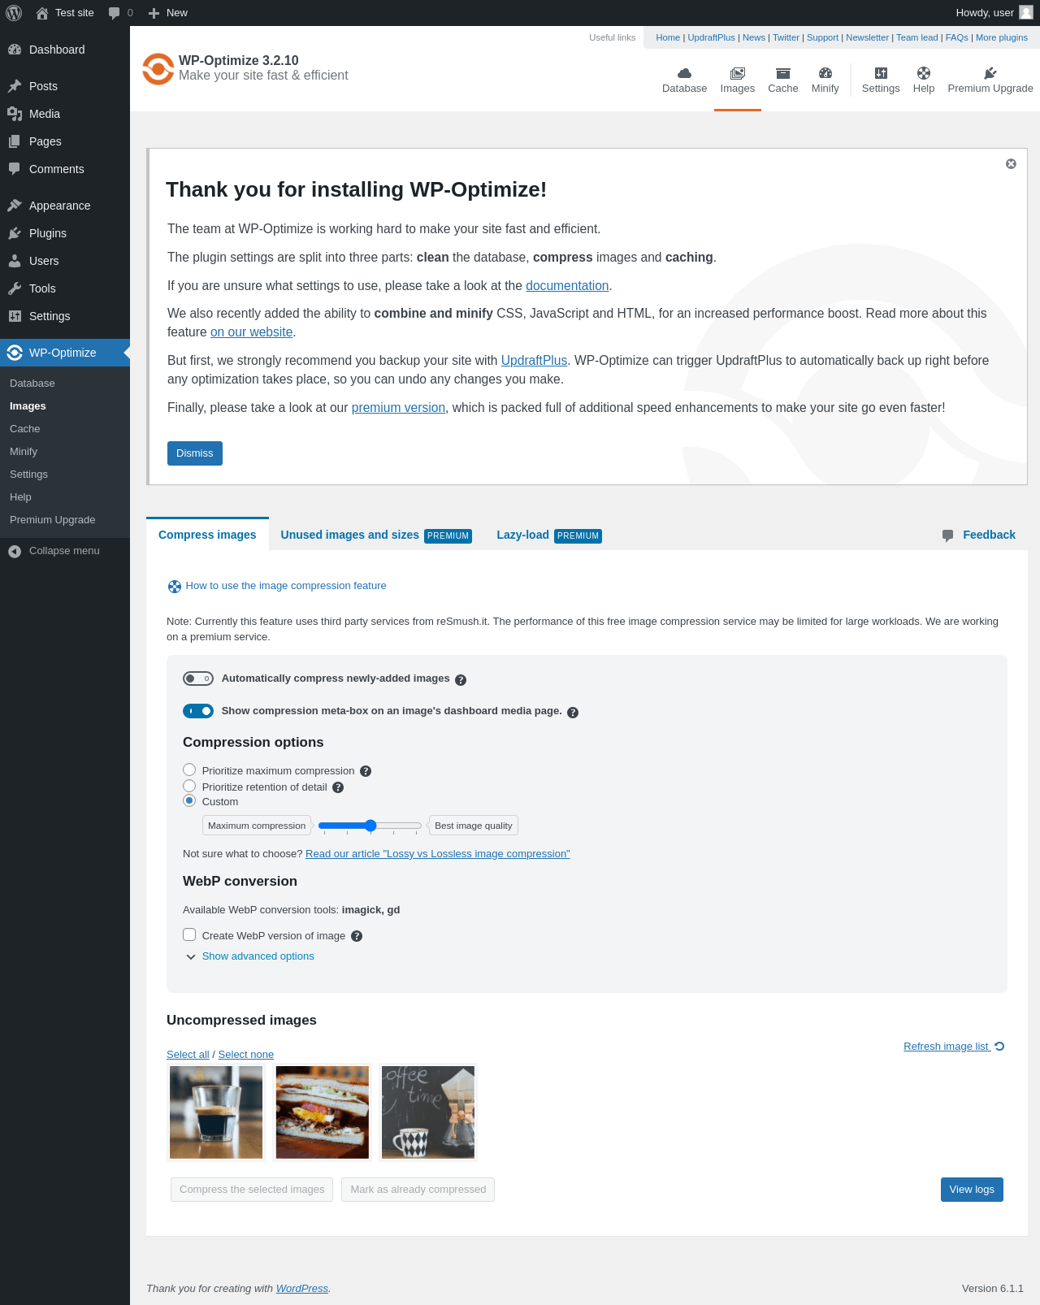The height and width of the screenshot is (1305, 1040).
Task: Click the refresh icon next to Refresh image list
Action: (999, 1047)
